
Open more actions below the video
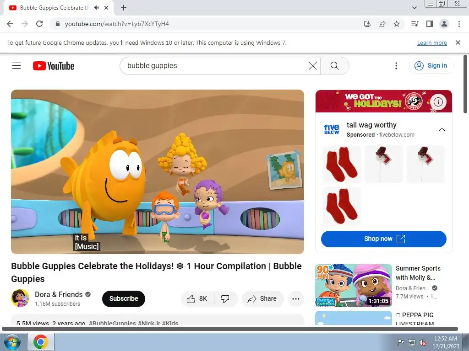[x=296, y=298]
